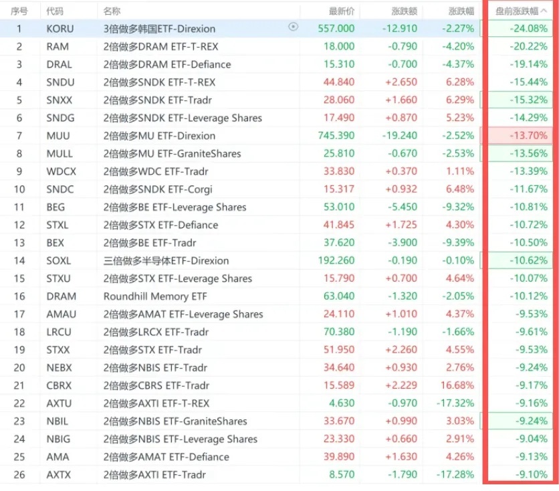Image resolution: width=559 pixels, height=491 pixels.
Task: Select the SNDC ticker code
Action: click(60, 189)
